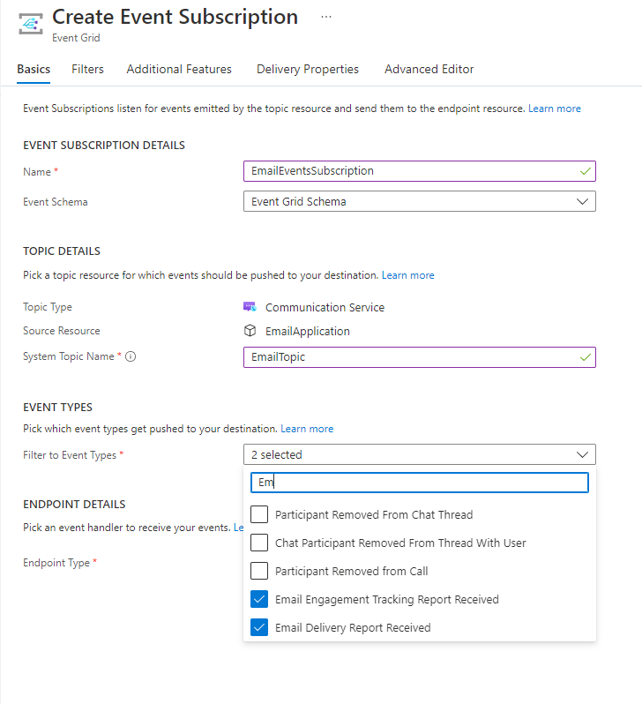The width and height of the screenshot is (642, 704).
Task: Check Chat Participant Removed From Thread With User
Action: (259, 543)
